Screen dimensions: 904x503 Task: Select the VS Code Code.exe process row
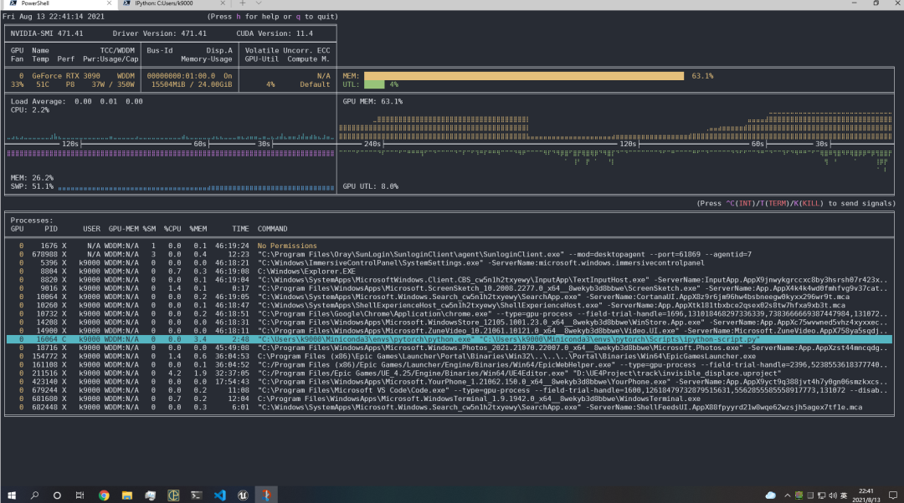point(449,390)
